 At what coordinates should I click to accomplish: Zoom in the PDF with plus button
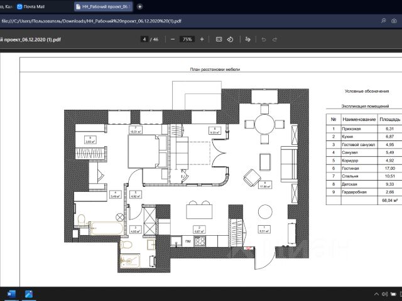202,39
